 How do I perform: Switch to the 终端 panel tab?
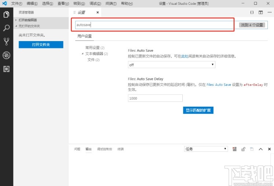tap(120, 149)
